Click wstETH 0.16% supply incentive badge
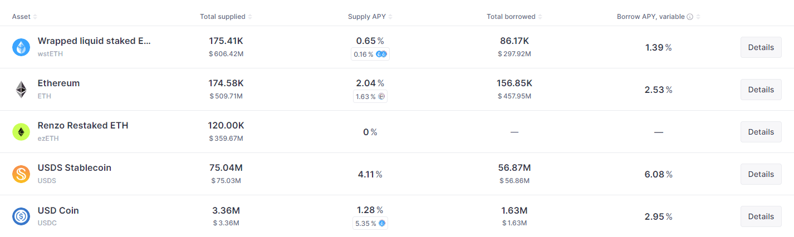 [x=370, y=54]
